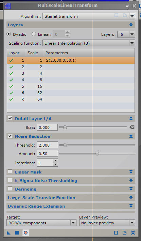Reset Bias with the clear arrow icon

(x=132, y=127)
